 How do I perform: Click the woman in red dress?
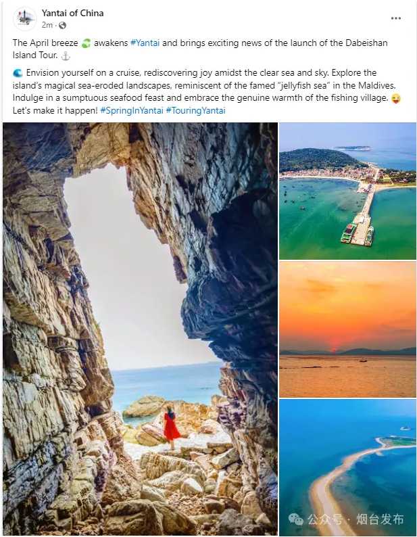tap(171, 427)
